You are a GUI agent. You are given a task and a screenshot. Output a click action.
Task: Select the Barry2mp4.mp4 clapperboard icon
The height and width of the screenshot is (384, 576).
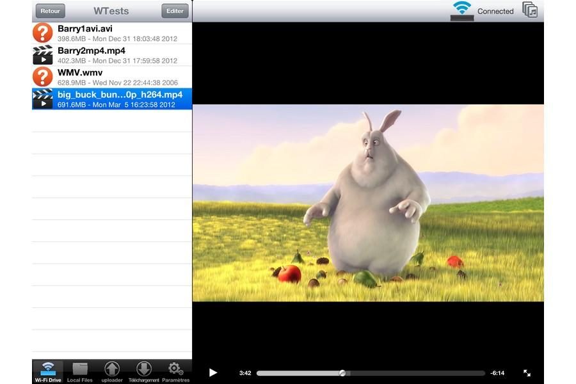click(43, 55)
